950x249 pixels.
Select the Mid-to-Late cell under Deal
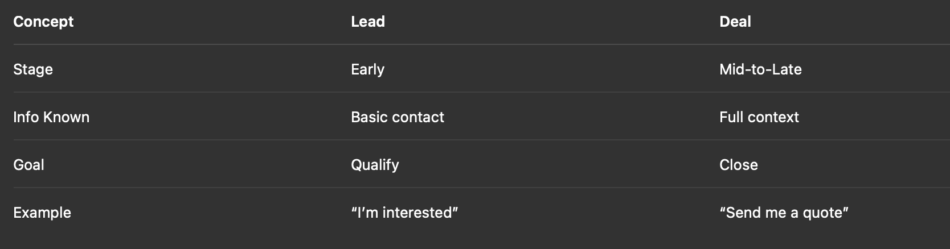760,69
